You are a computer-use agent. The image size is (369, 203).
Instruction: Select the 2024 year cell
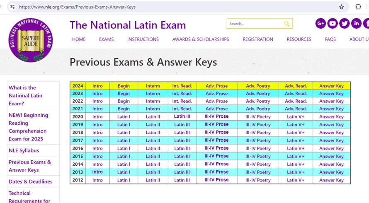pyautogui.click(x=78, y=86)
